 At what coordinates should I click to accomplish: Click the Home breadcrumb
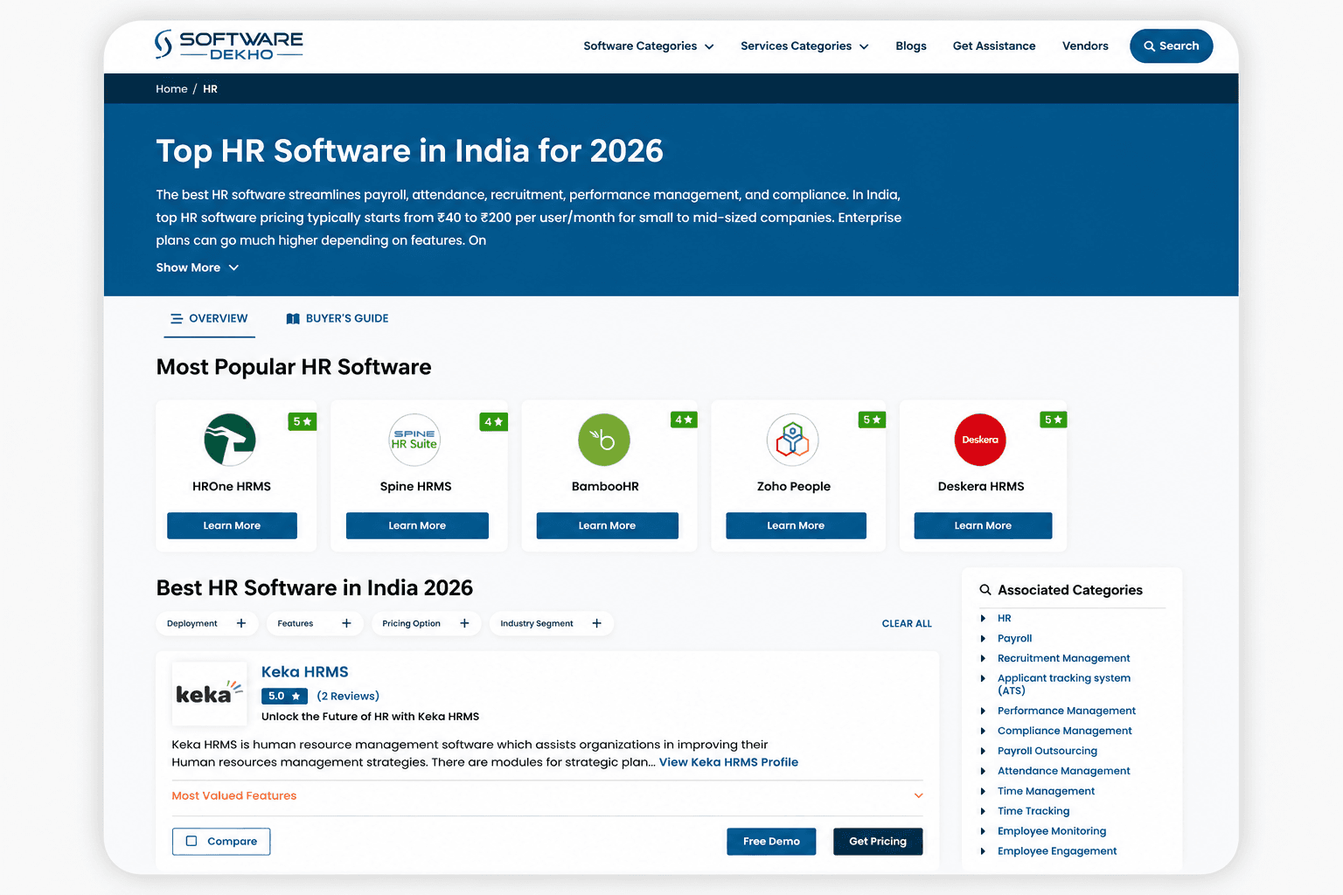coord(171,89)
